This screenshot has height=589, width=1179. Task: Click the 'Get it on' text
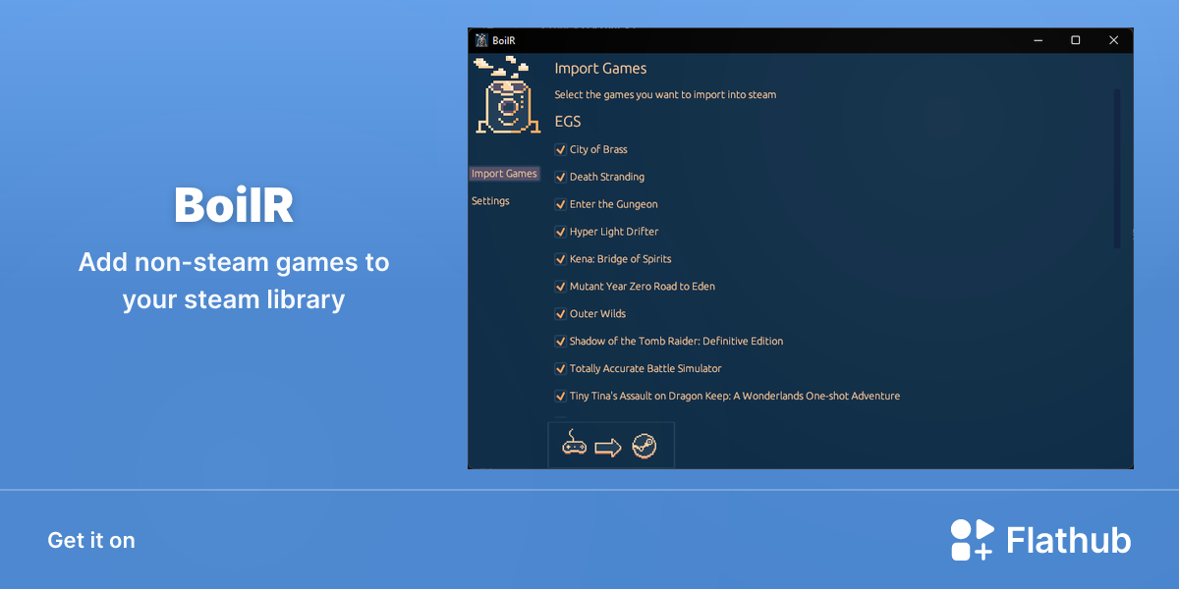[91, 541]
